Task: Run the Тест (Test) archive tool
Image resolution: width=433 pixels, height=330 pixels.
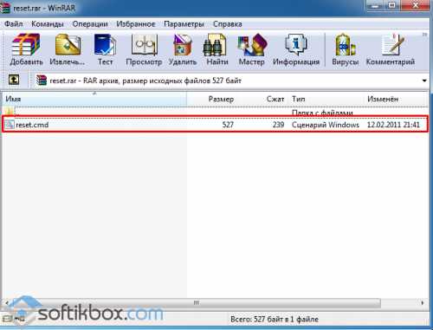Action: pos(105,49)
